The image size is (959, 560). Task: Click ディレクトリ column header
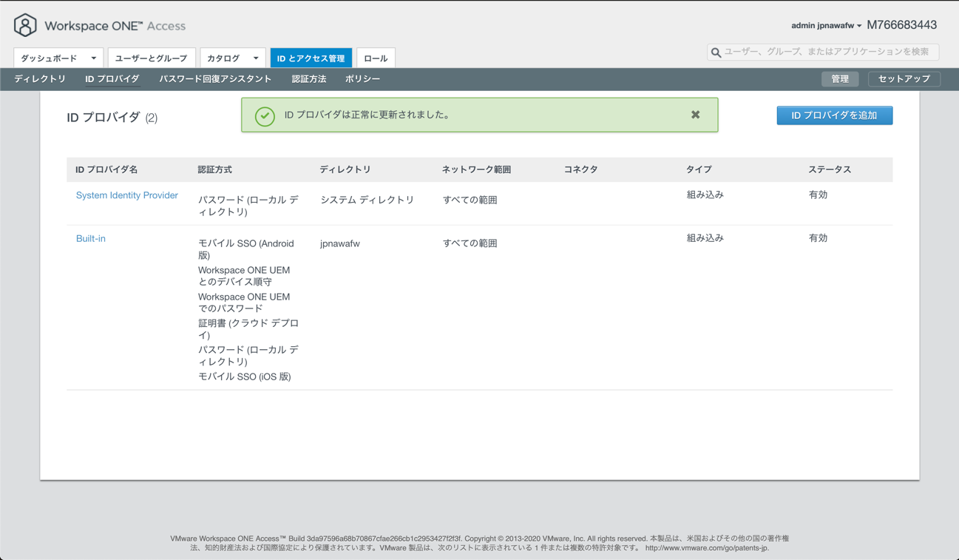345,169
